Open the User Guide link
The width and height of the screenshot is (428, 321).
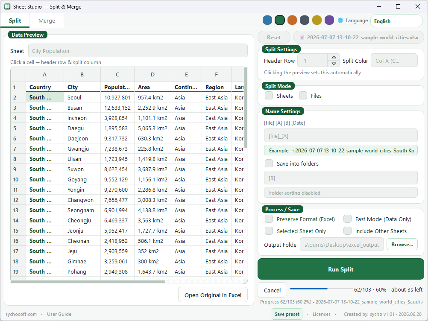coord(59,314)
